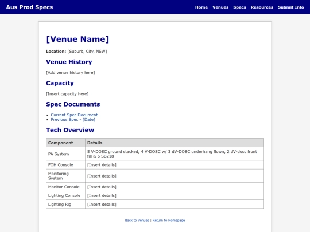This screenshot has width=310, height=232.
Task: Follow the Back to Venues link
Action: 137,221
